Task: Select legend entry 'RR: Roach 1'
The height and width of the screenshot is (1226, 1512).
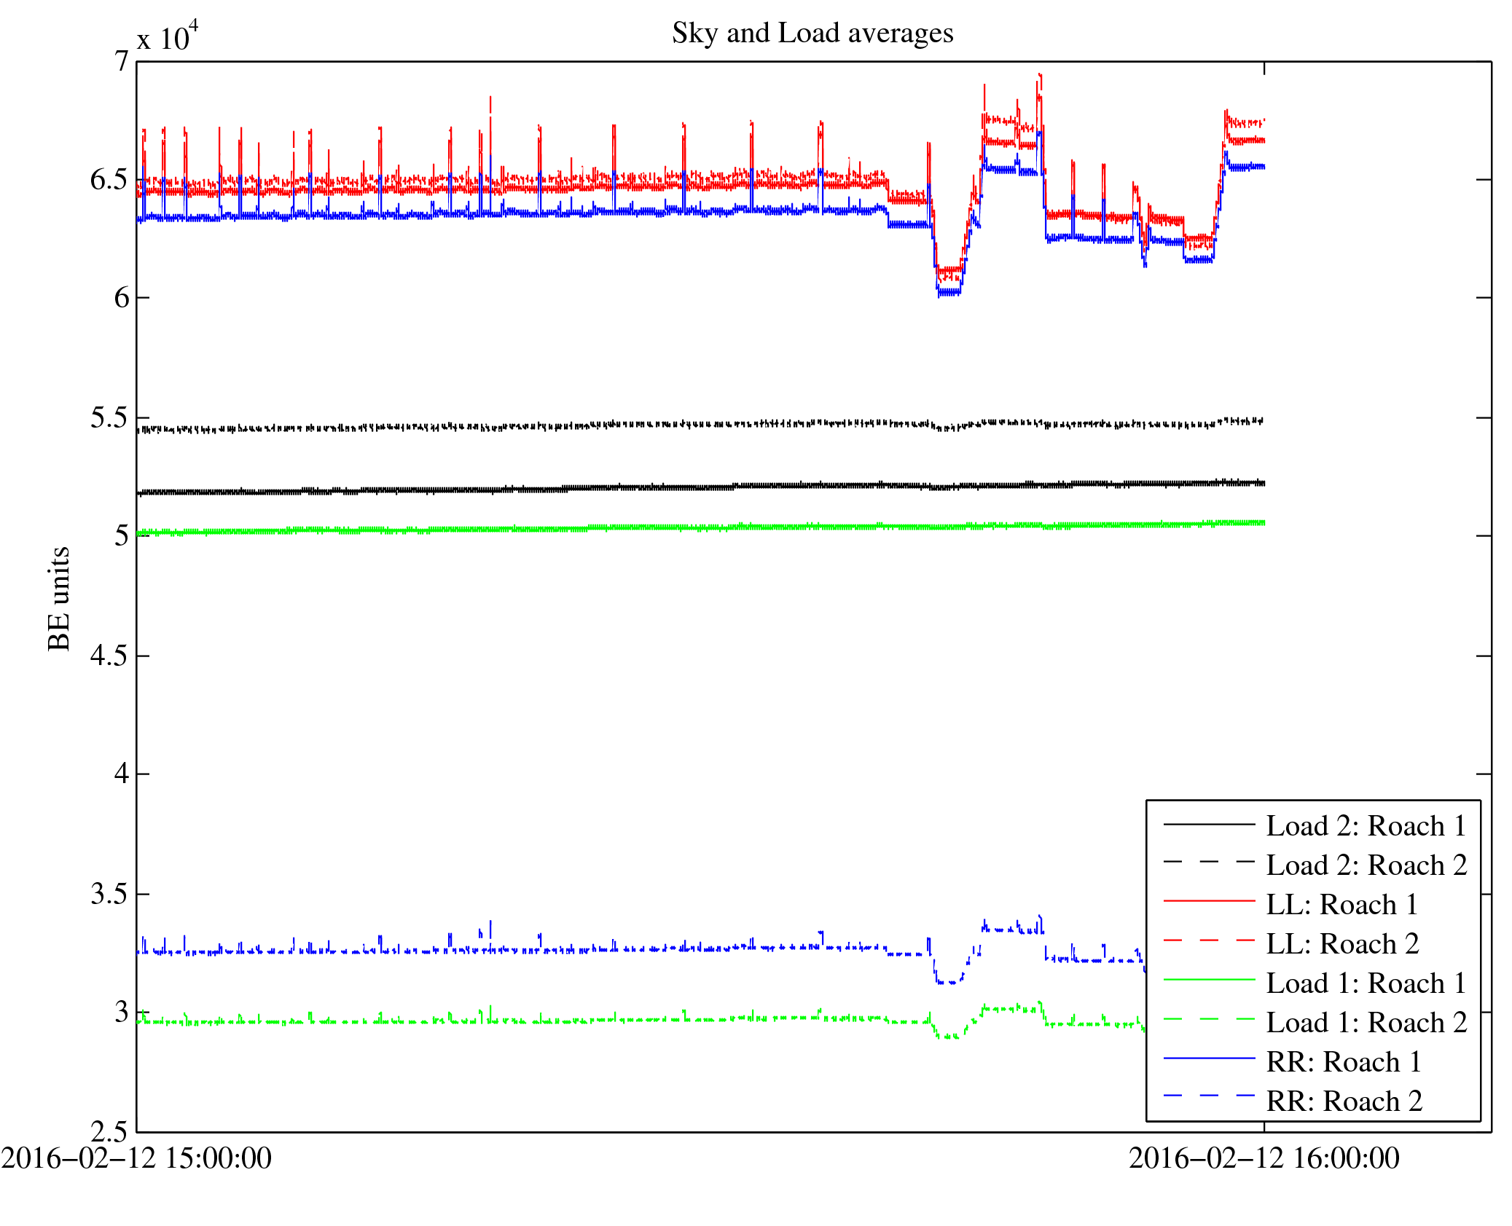Action: [x=1344, y=1062]
